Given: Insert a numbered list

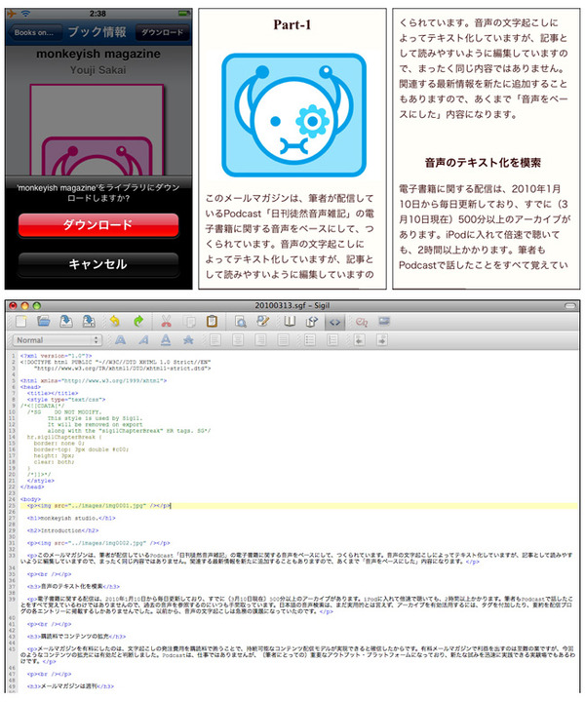Looking at the screenshot, I should (332, 340).
